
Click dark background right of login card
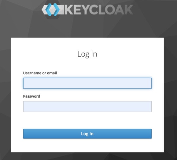[x=171, y=95]
